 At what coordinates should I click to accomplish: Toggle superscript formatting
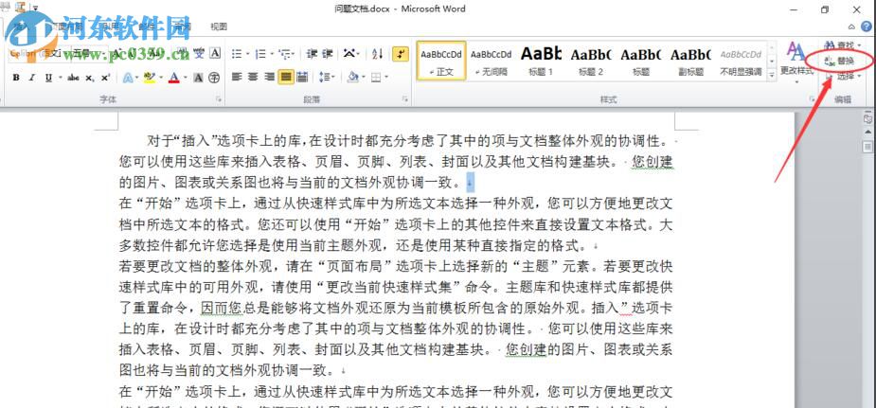pos(105,78)
